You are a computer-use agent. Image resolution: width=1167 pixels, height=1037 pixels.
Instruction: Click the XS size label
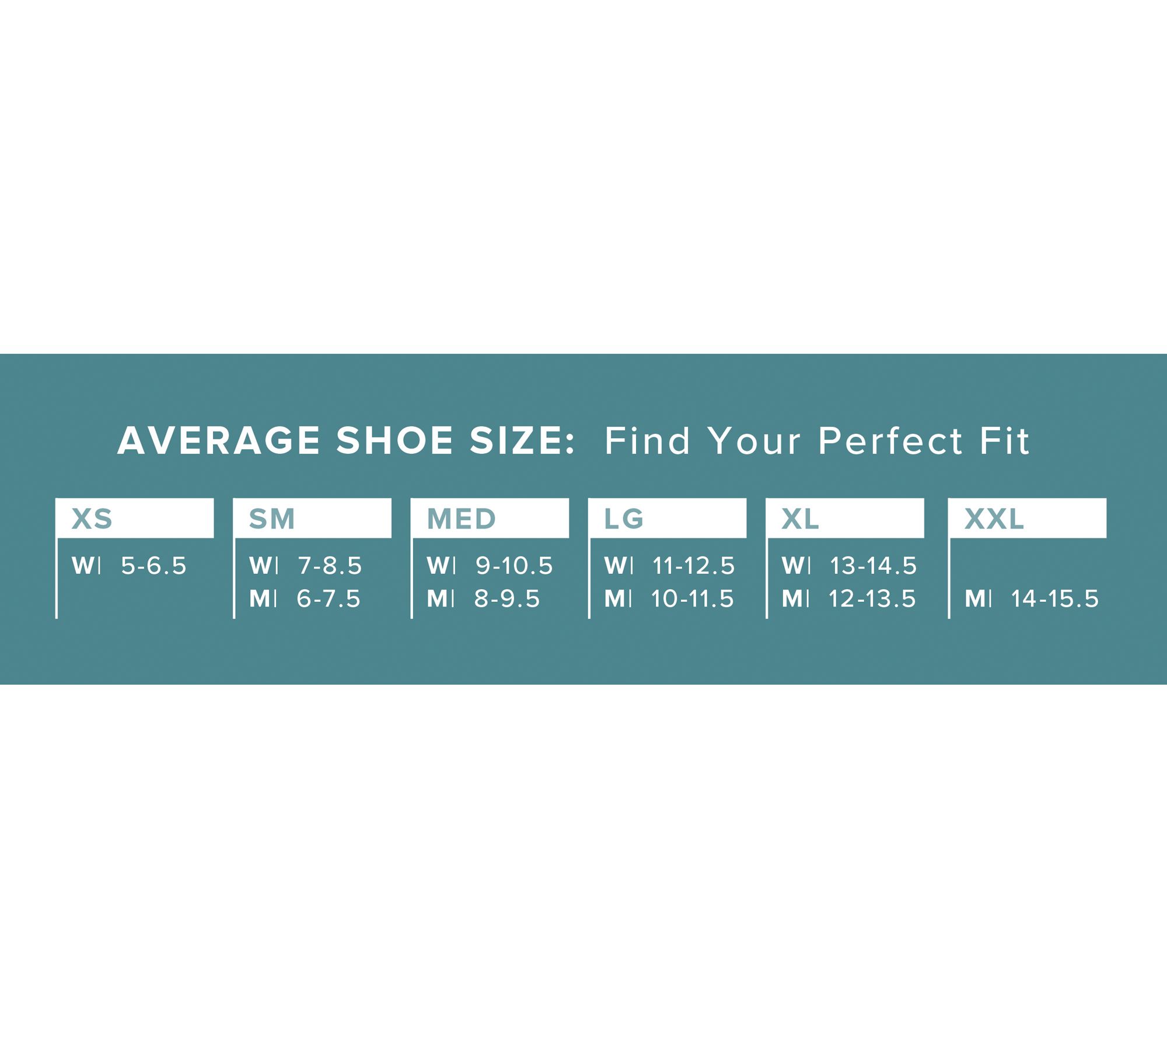(x=92, y=518)
